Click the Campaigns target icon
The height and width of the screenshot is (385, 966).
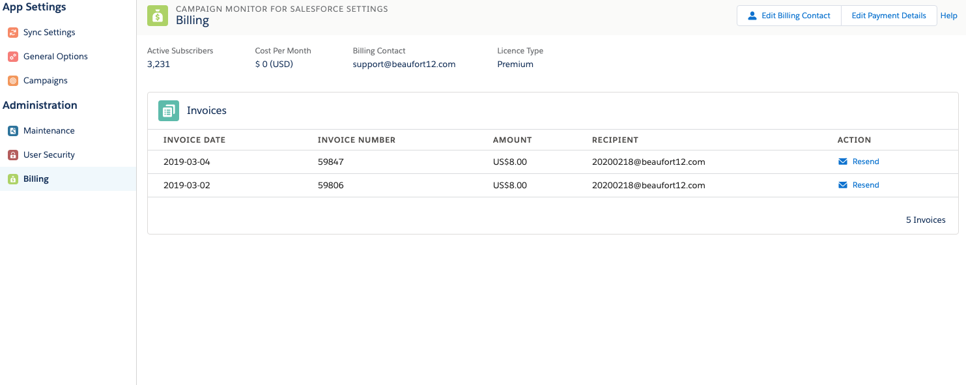pyautogui.click(x=13, y=81)
